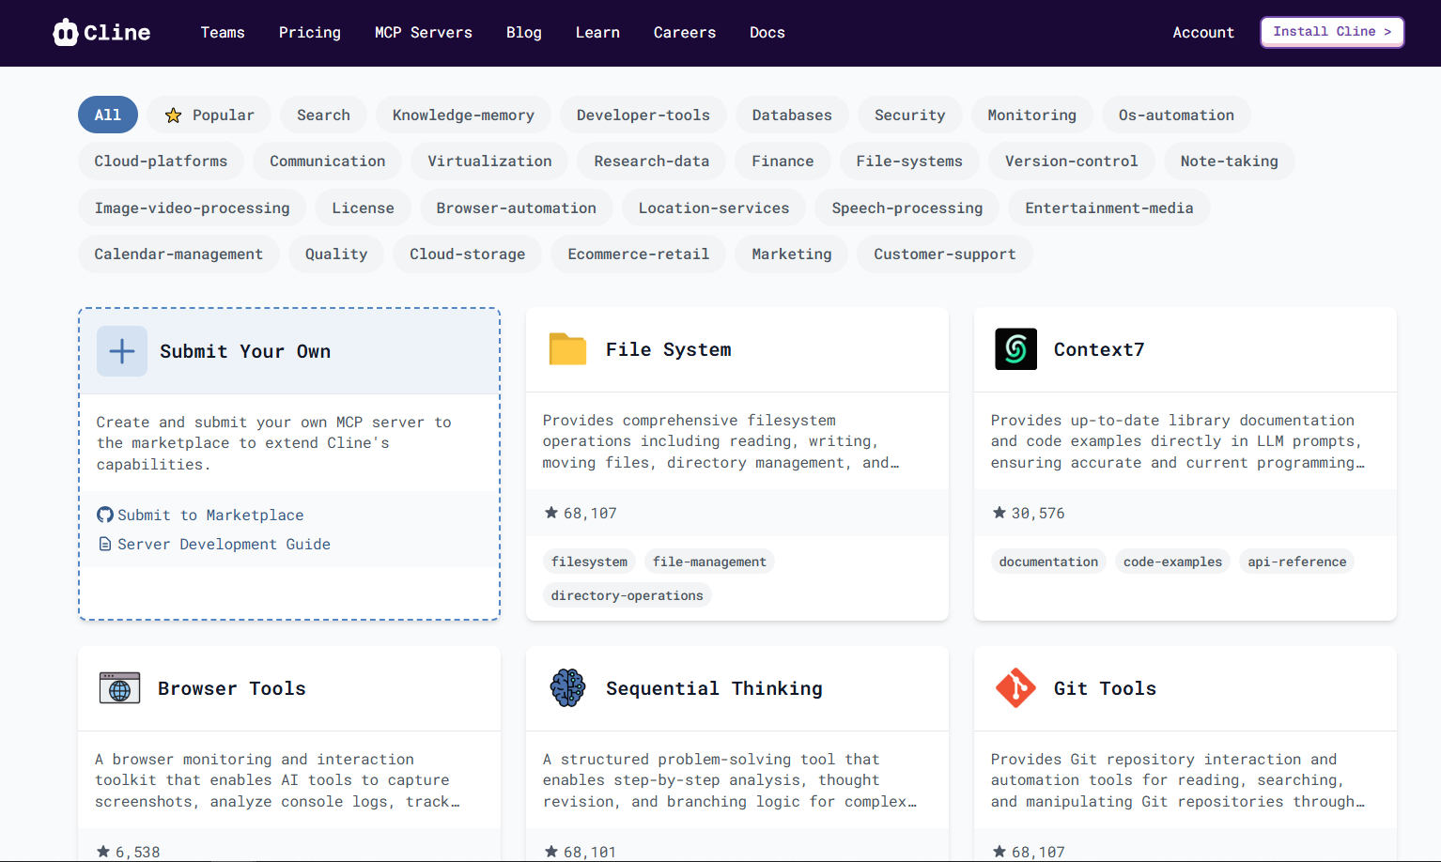
Task: Filter by Databases category
Action: coord(792,115)
